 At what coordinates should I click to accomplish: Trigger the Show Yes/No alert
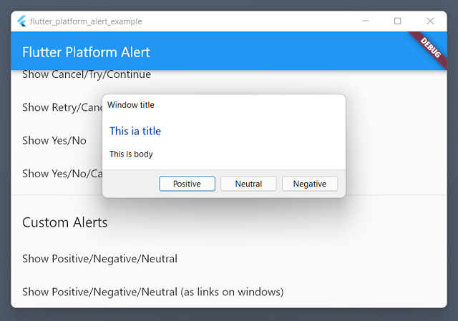(54, 141)
